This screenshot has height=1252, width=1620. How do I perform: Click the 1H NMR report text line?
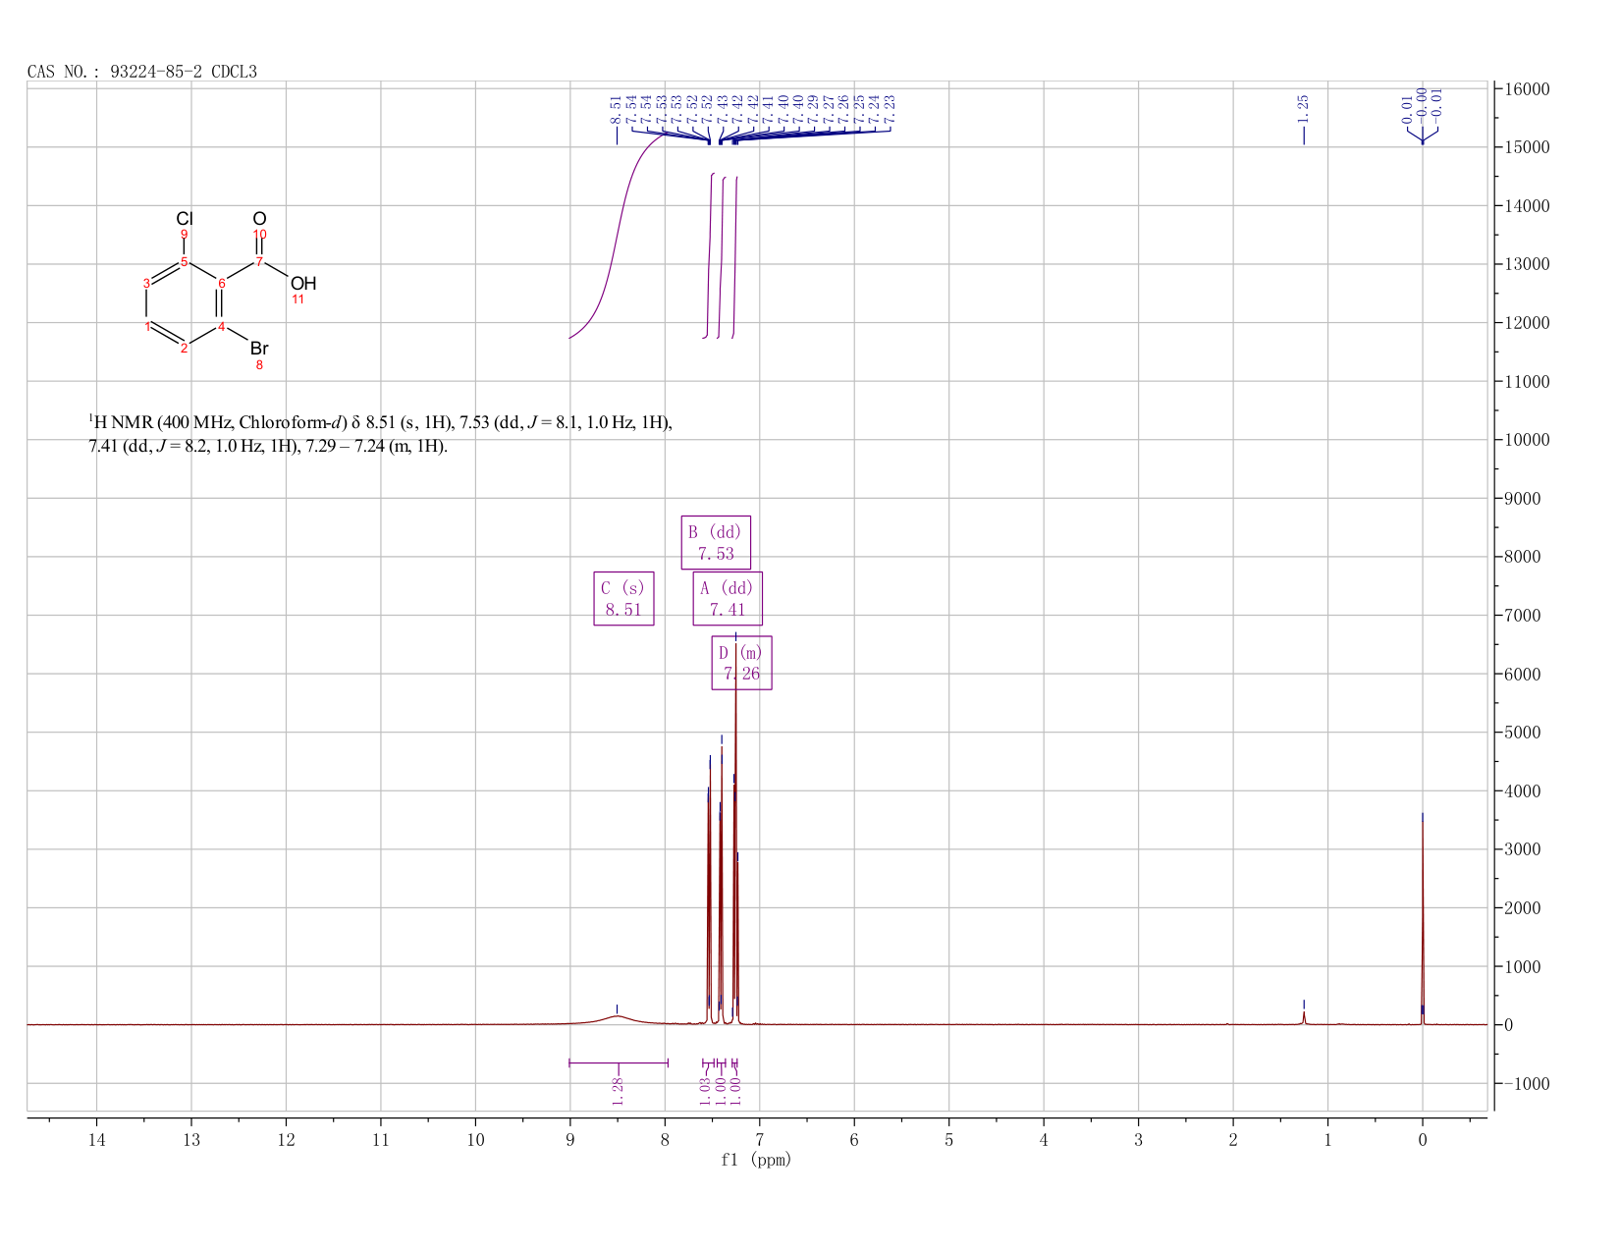[381, 434]
